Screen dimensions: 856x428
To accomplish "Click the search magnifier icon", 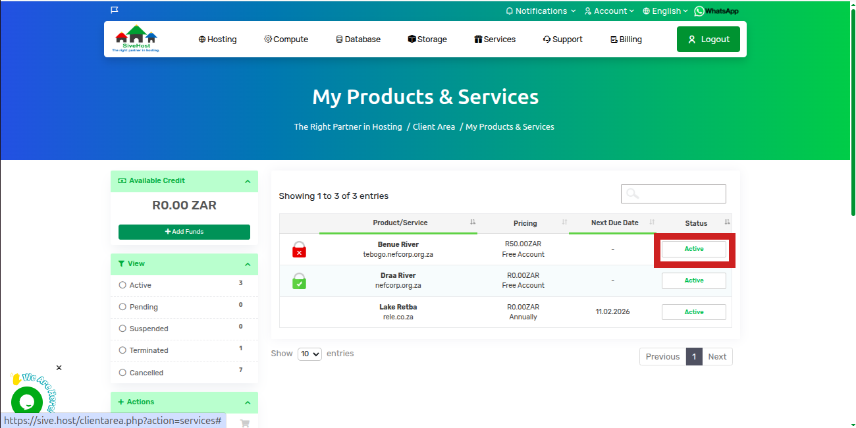I will 632,194.
